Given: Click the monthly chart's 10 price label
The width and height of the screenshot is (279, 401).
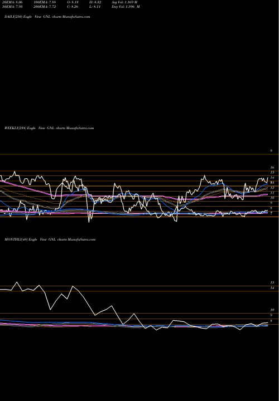Looking at the screenshot, I should point(272,310).
